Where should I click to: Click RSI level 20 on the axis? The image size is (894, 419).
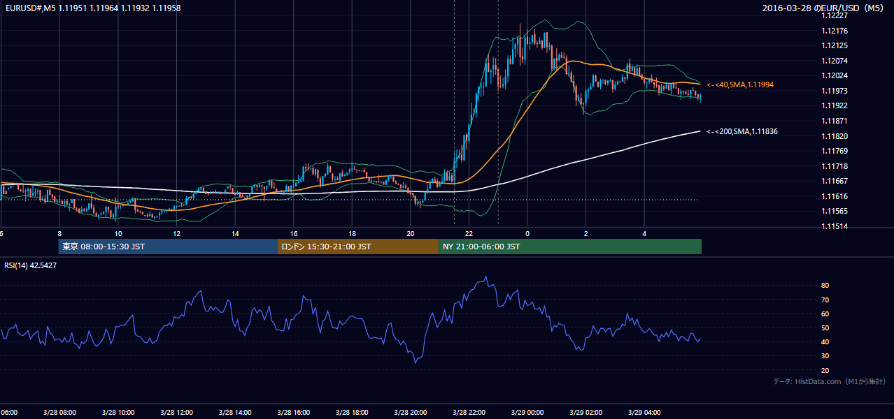point(825,370)
